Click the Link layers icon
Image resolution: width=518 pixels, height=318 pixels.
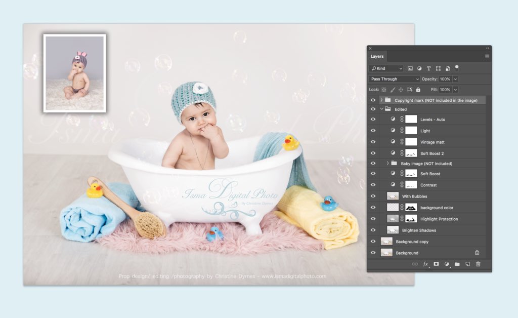point(415,264)
